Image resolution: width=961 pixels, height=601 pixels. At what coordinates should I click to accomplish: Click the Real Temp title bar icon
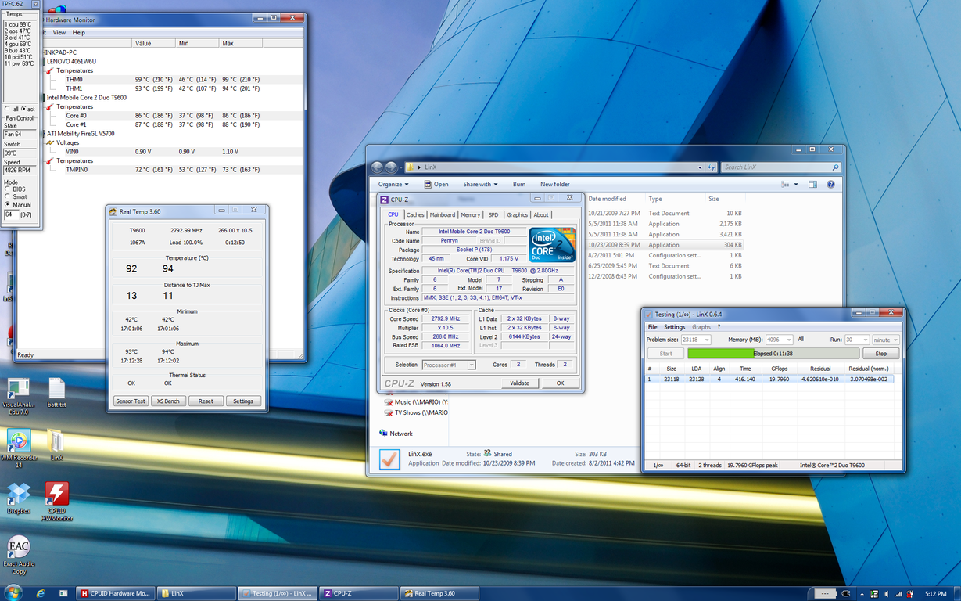click(113, 211)
